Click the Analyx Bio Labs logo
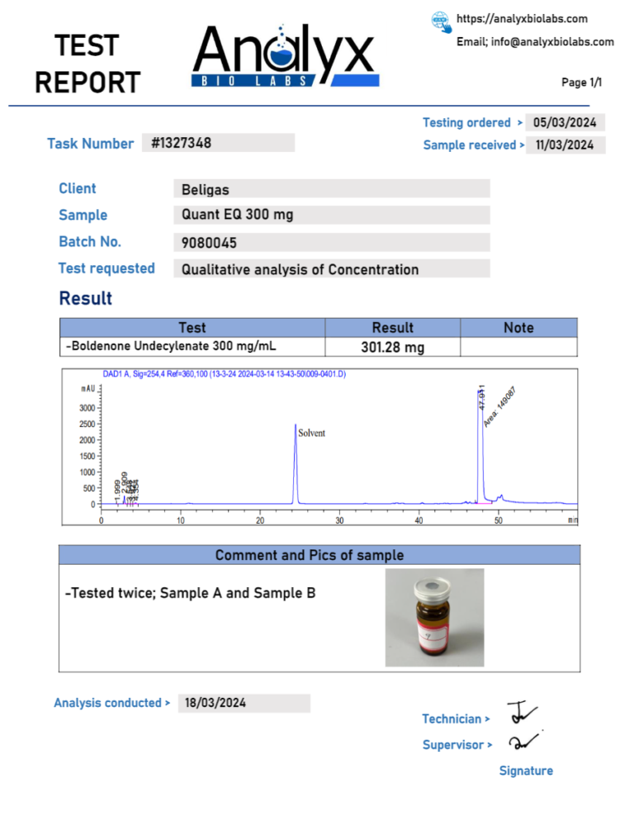Viewport: 634px width, 821px height. click(x=286, y=55)
